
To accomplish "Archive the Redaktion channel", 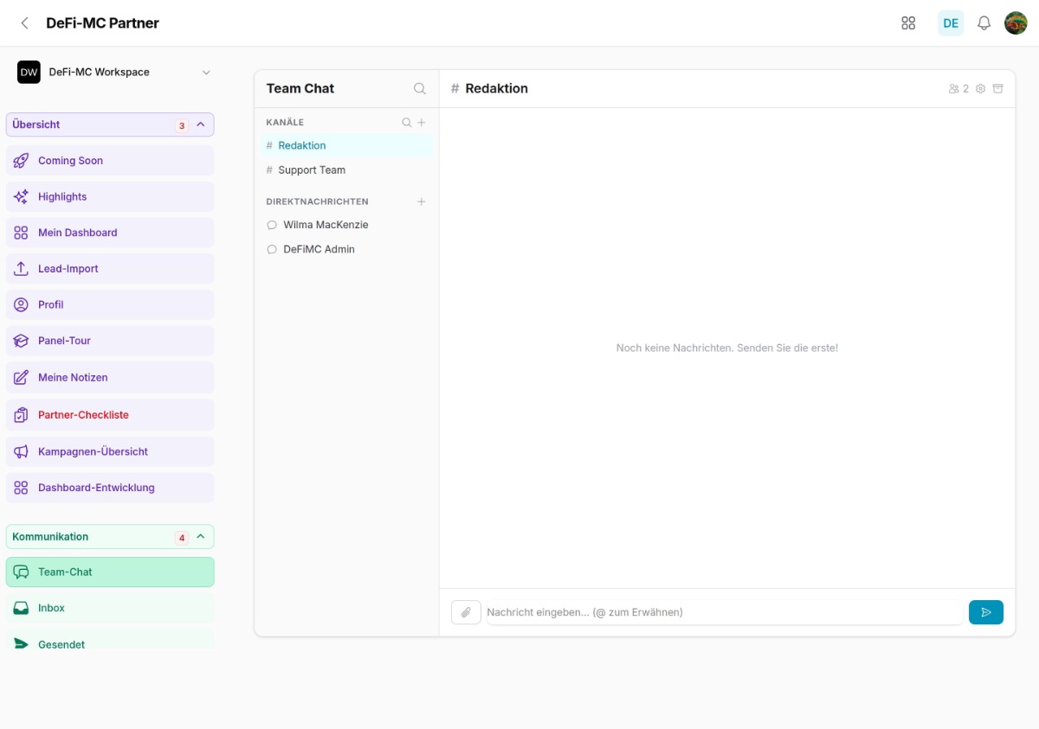I will tap(997, 88).
